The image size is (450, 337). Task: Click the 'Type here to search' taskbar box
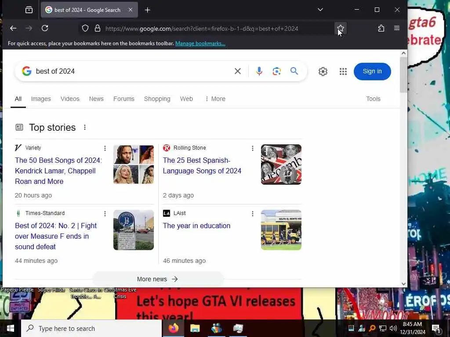coord(91,328)
